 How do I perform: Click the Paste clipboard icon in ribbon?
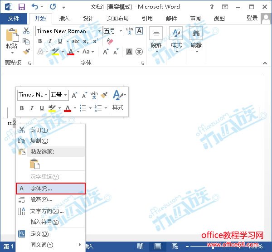[12, 35]
